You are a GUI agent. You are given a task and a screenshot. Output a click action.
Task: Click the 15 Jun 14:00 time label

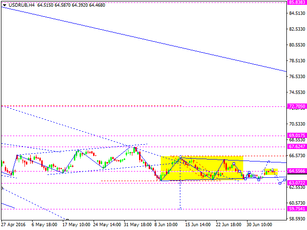pyautogui.click(x=198, y=225)
